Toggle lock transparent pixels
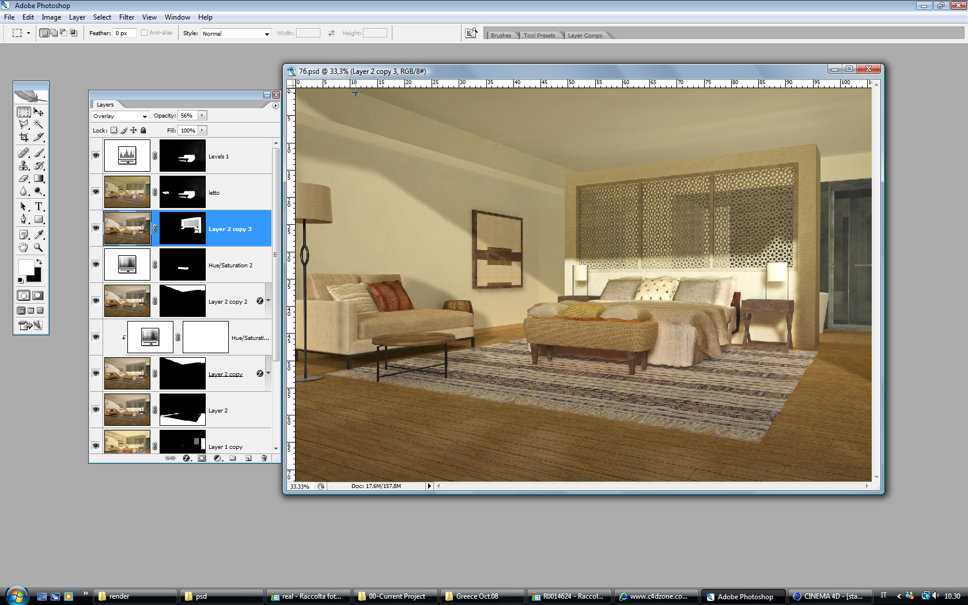The width and height of the screenshot is (968, 605). 114,130
